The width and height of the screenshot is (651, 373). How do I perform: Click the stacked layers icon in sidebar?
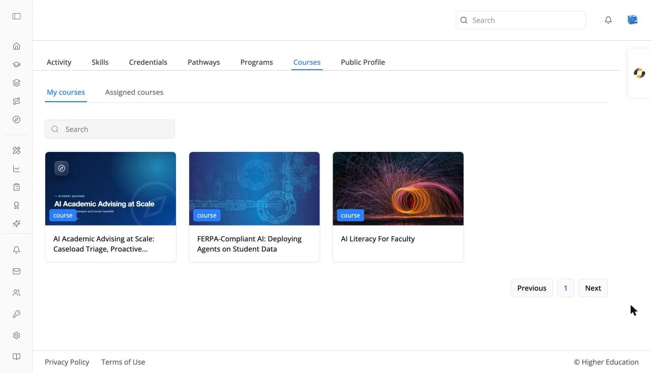coord(16,83)
